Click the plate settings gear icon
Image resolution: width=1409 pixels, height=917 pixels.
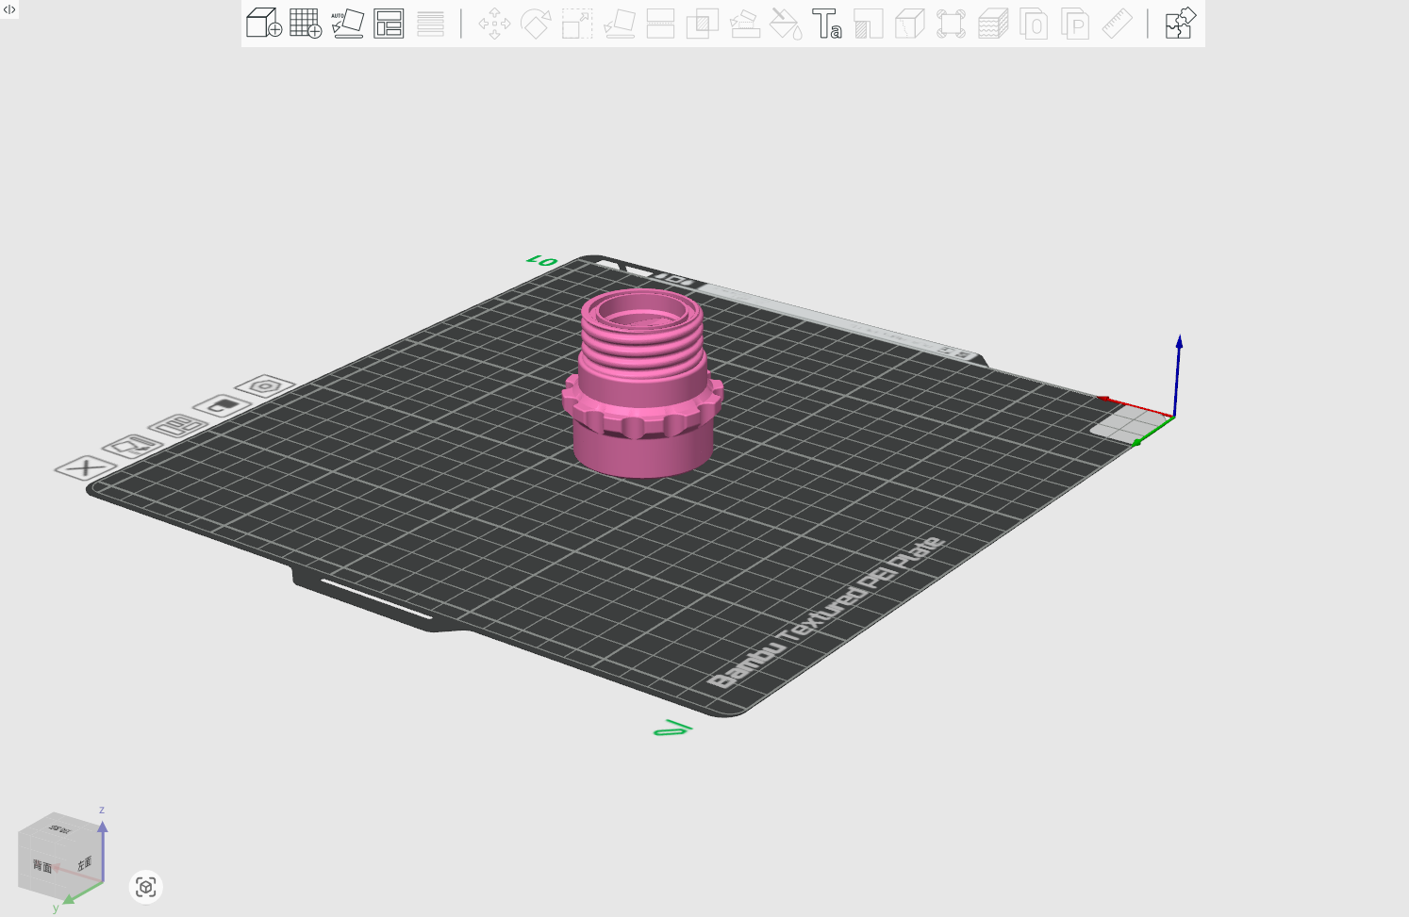265,385
